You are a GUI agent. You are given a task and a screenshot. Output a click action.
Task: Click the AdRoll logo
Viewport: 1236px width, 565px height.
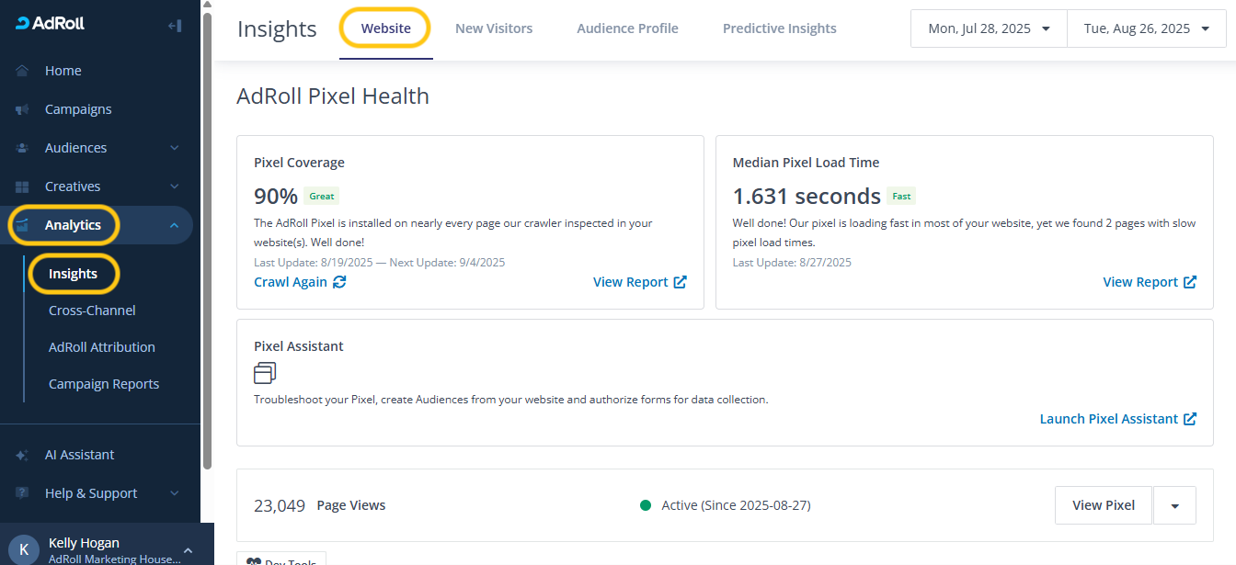[x=51, y=24]
